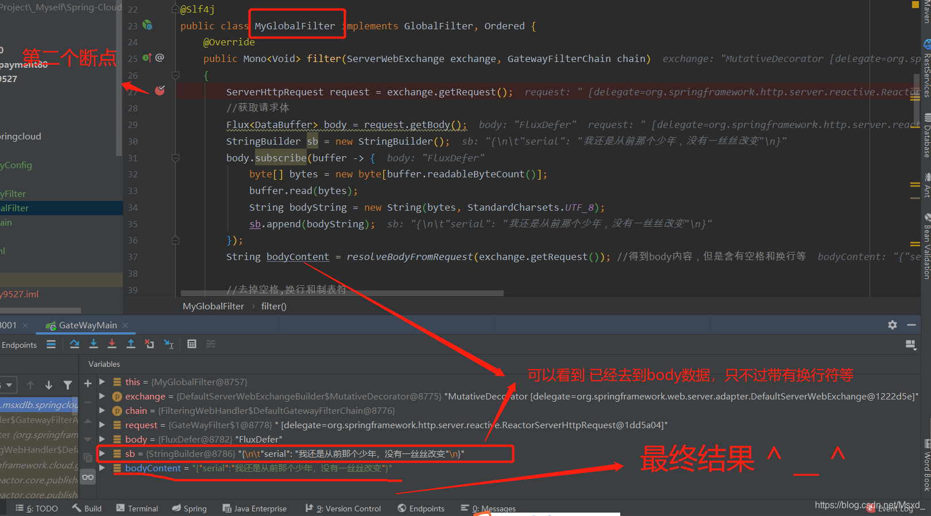Click Remove Watch minus icon
This screenshot has height=516, width=931.
tap(88, 402)
